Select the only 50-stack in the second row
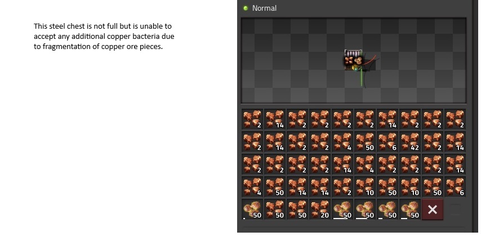 (x=365, y=142)
